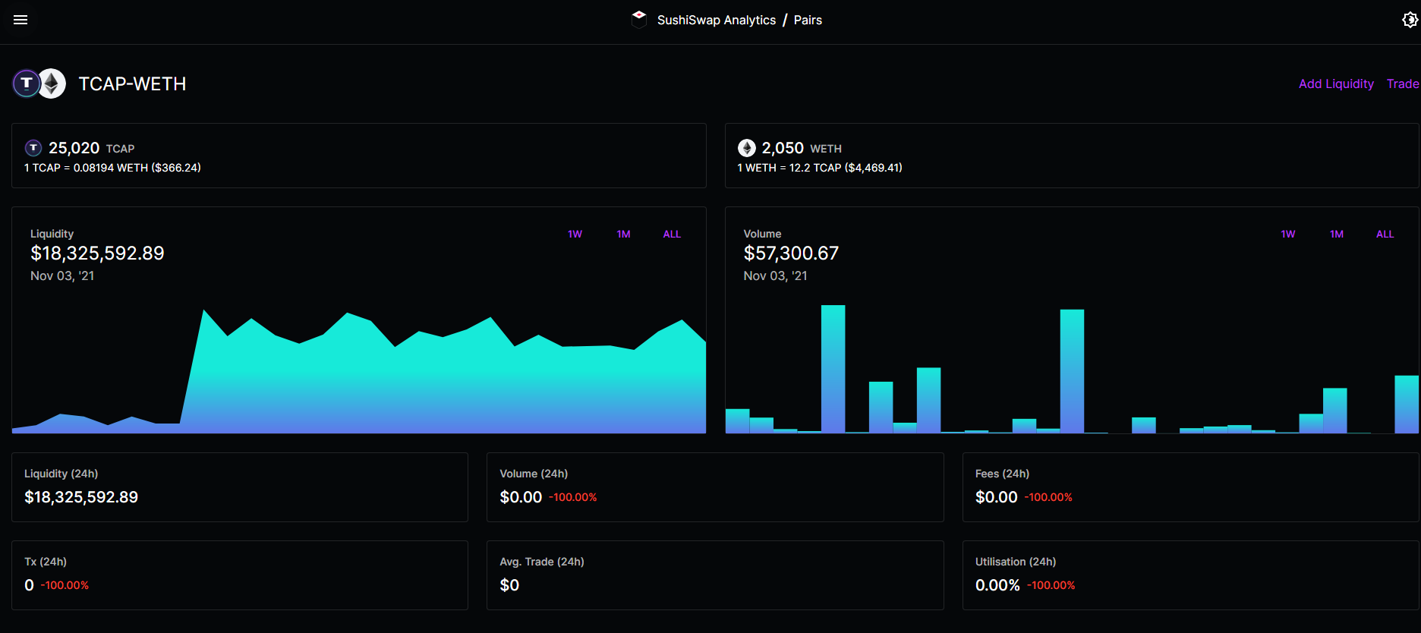Image resolution: width=1421 pixels, height=633 pixels.
Task: Click the TCAP token icon in header
Action: click(27, 83)
